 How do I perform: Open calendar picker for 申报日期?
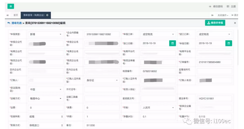228,43
